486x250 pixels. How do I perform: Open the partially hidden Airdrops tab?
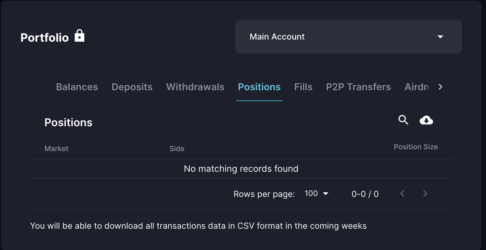(x=417, y=87)
